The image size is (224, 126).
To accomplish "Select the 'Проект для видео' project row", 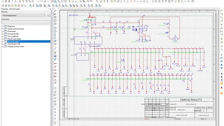I will [14, 39].
